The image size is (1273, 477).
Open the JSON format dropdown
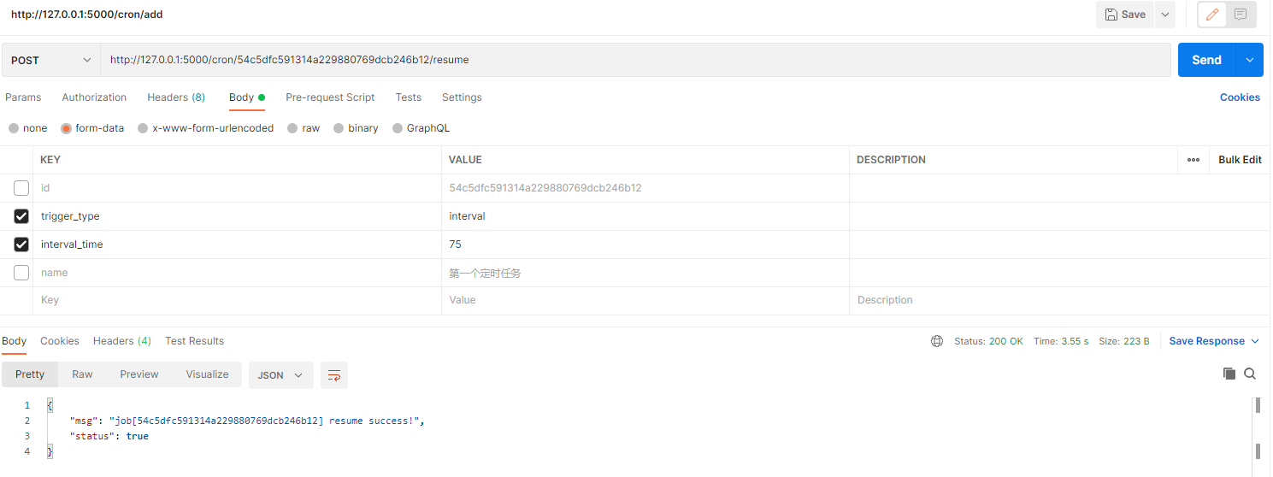coord(280,375)
